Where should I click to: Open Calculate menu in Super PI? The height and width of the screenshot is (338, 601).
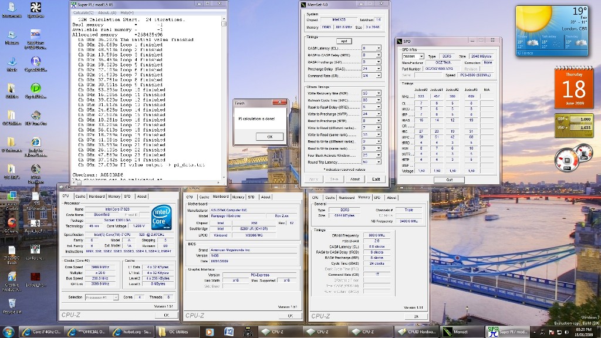pos(83,13)
